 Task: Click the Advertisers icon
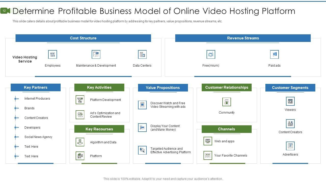(x=290, y=146)
